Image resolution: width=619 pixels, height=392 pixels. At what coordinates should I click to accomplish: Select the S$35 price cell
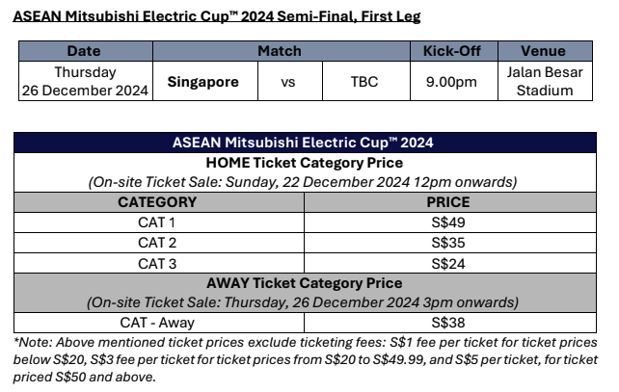[x=448, y=243]
